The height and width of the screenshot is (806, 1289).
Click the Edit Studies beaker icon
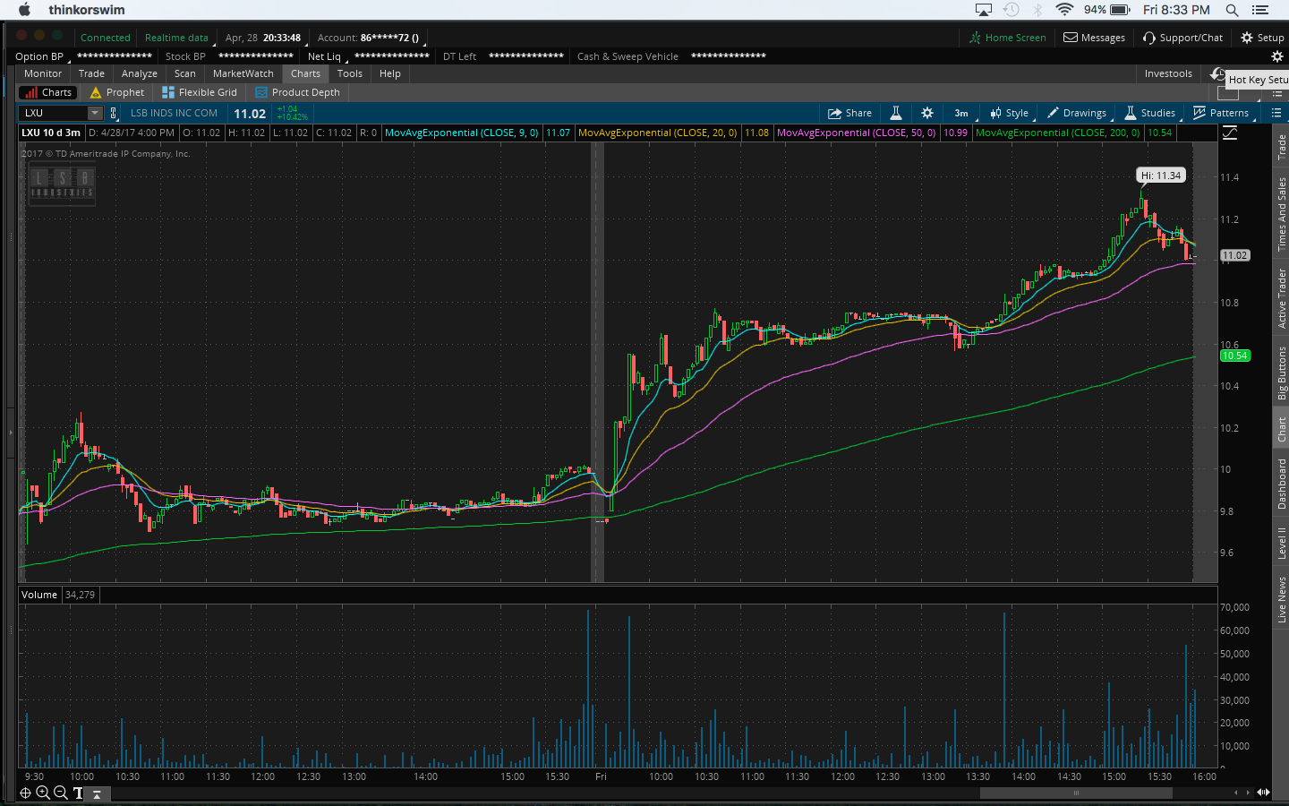tap(895, 113)
